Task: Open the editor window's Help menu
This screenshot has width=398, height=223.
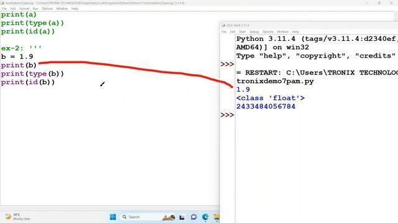Action: tap(75, 9)
